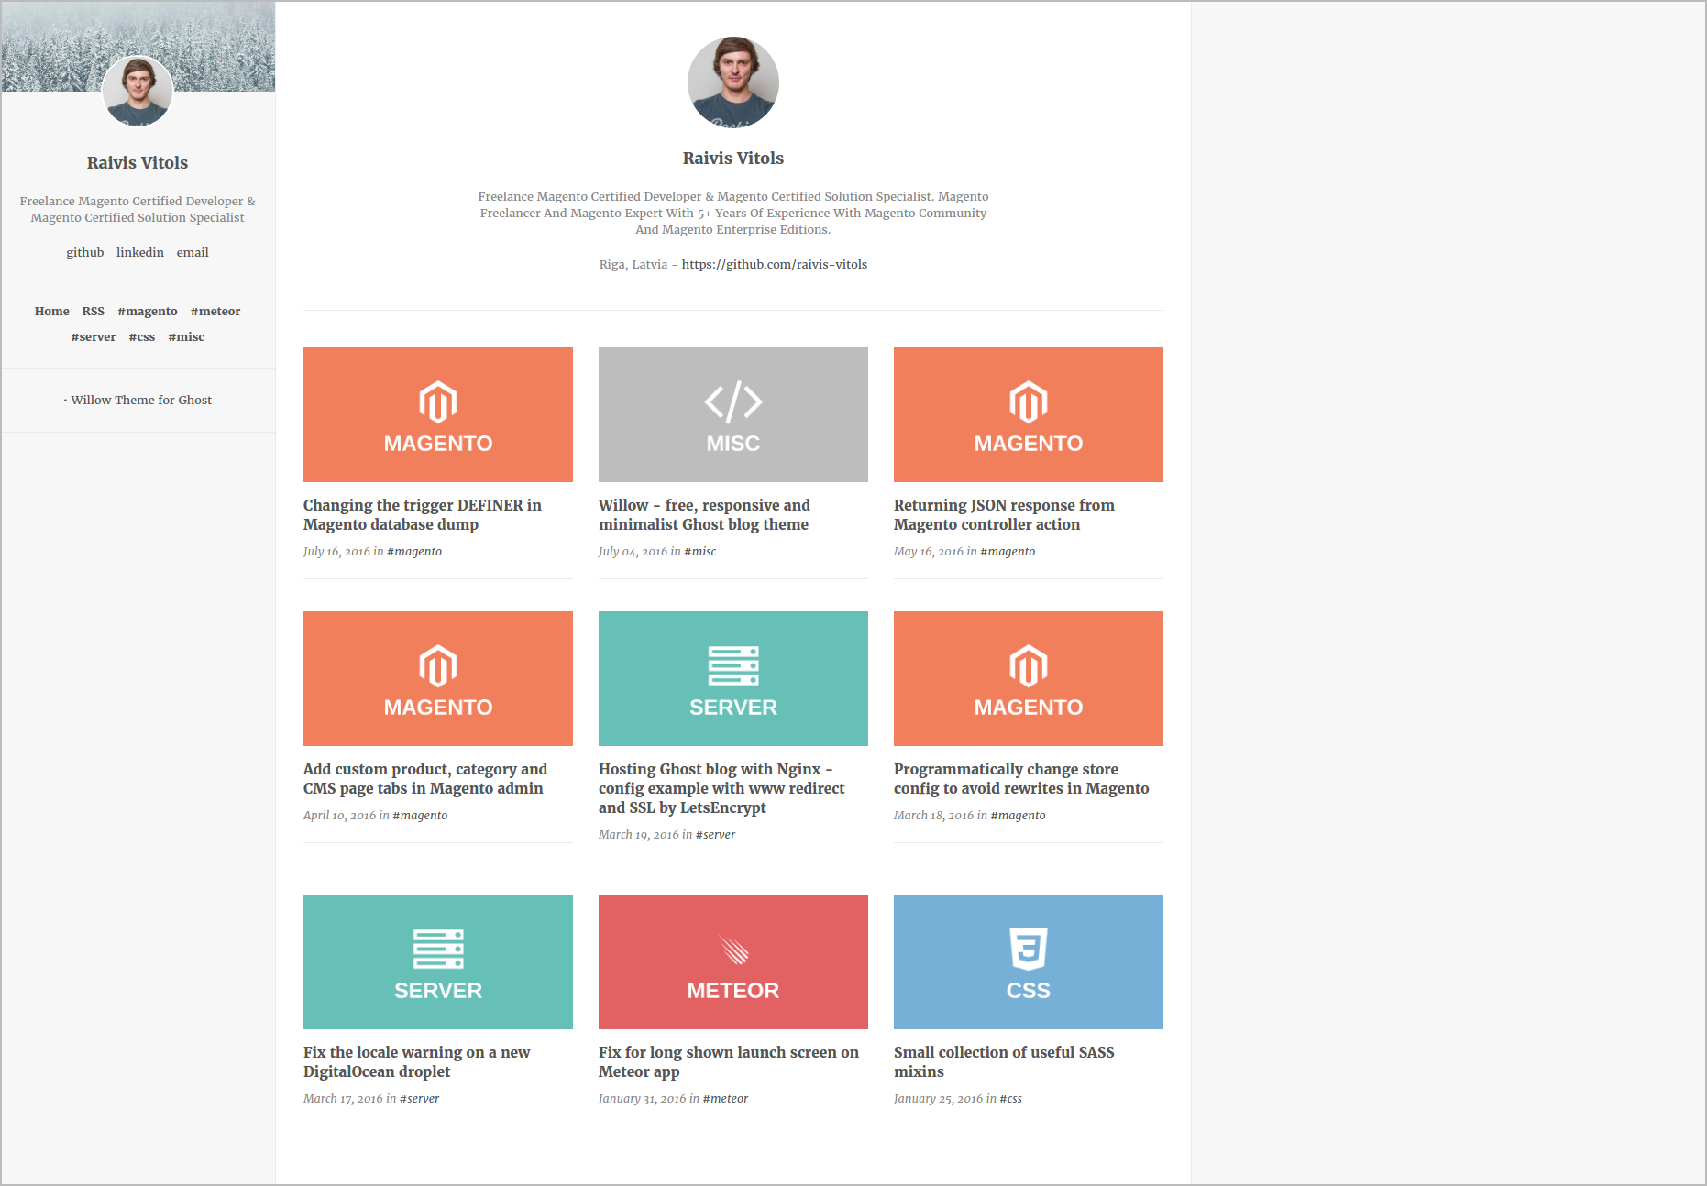Screen dimensions: 1707x1186
Task: Click sidebar profile avatar of Raivis Vitols
Action: pos(138,91)
